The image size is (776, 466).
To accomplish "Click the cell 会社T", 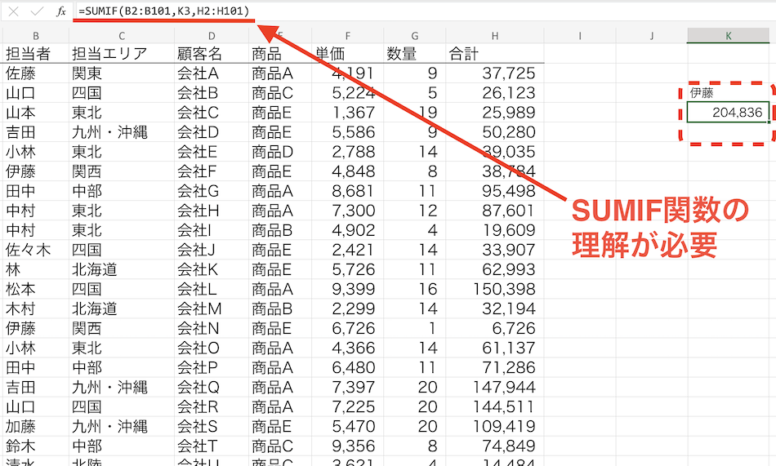I will click(x=212, y=446).
